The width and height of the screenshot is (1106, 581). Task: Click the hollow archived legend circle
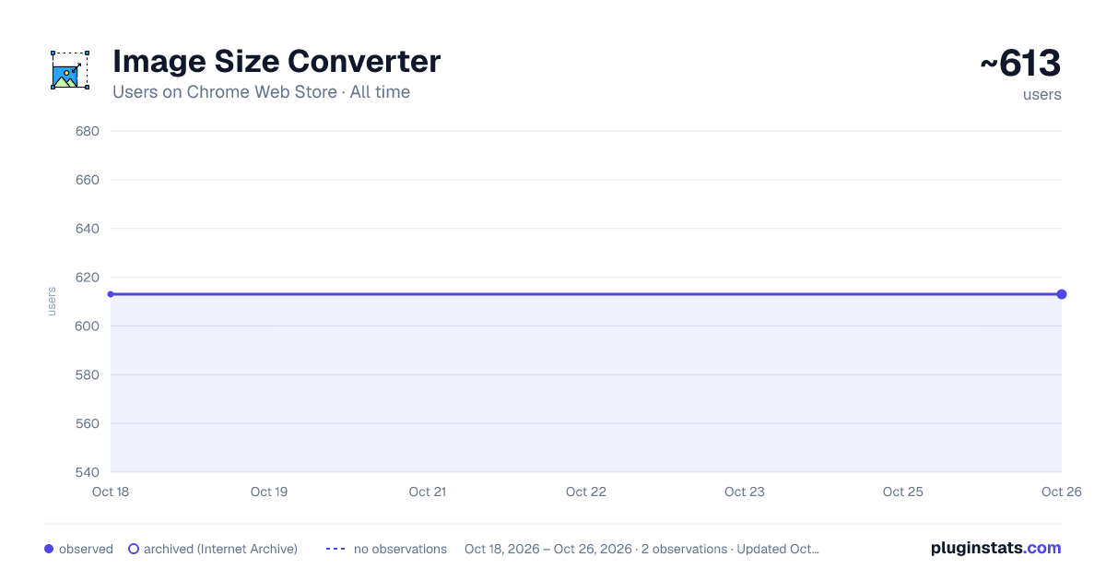134,549
